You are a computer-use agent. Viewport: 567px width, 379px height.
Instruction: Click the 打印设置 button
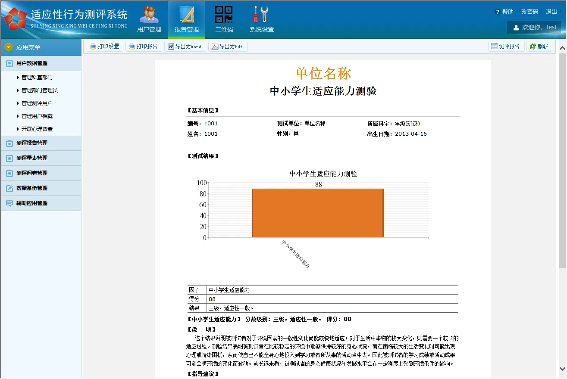pyautogui.click(x=105, y=47)
